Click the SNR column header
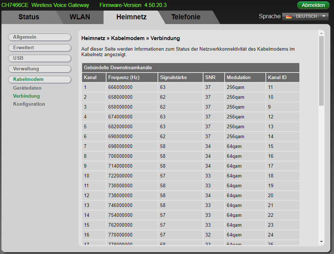This screenshot has width=334, height=254. (x=214, y=78)
